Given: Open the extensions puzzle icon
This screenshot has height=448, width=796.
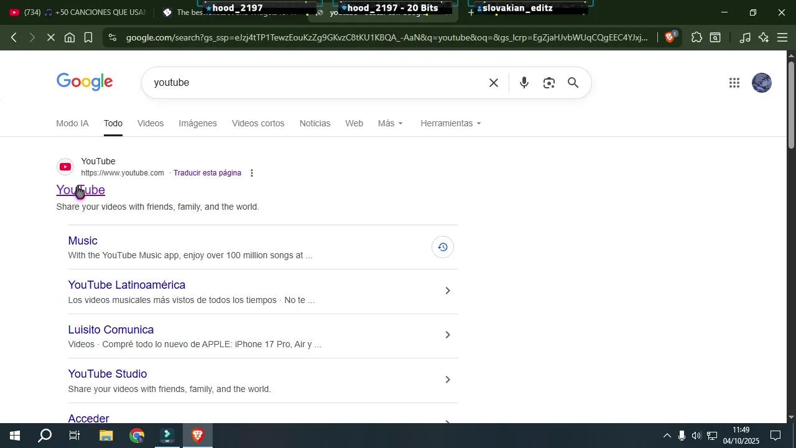Looking at the screenshot, I should pos(696,38).
